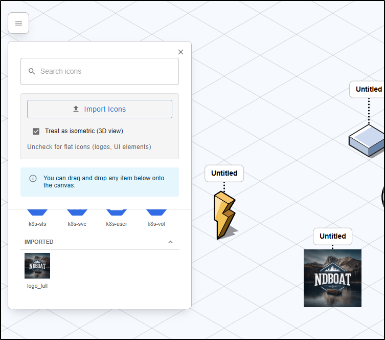This screenshot has height=340, width=385.
Task: Click the magnifier search icon
Action: coord(32,71)
